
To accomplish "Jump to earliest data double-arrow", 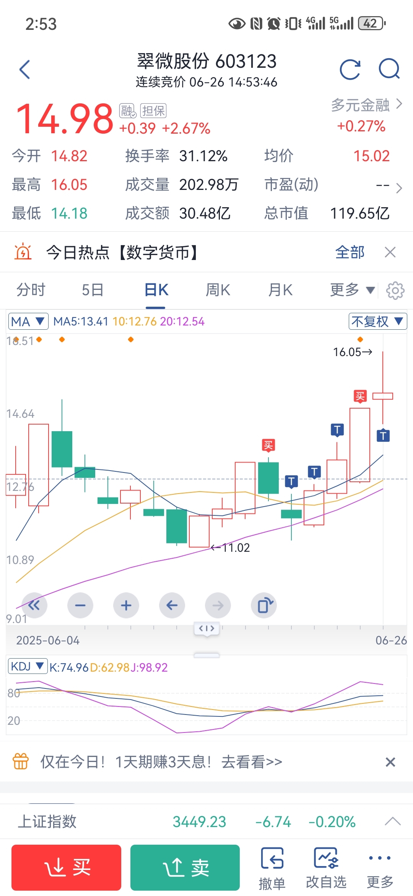I will tap(34, 605).
